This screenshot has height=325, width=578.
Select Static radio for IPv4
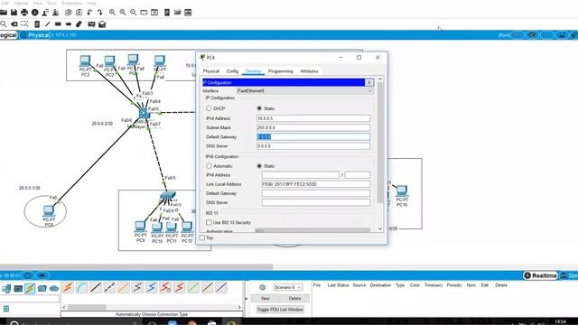click(259, 108)
